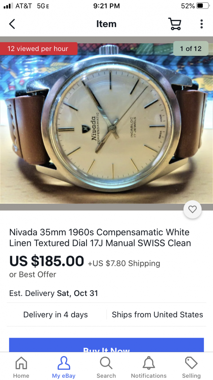The image size is (213, 380).
Task: Open the My eBay tab
Action: [64, 367]
